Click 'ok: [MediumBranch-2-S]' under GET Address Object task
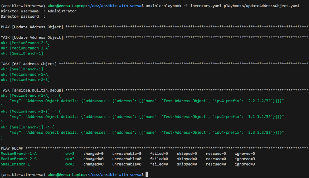Screen dimensions: 309x178 click(x=25, y=80)
